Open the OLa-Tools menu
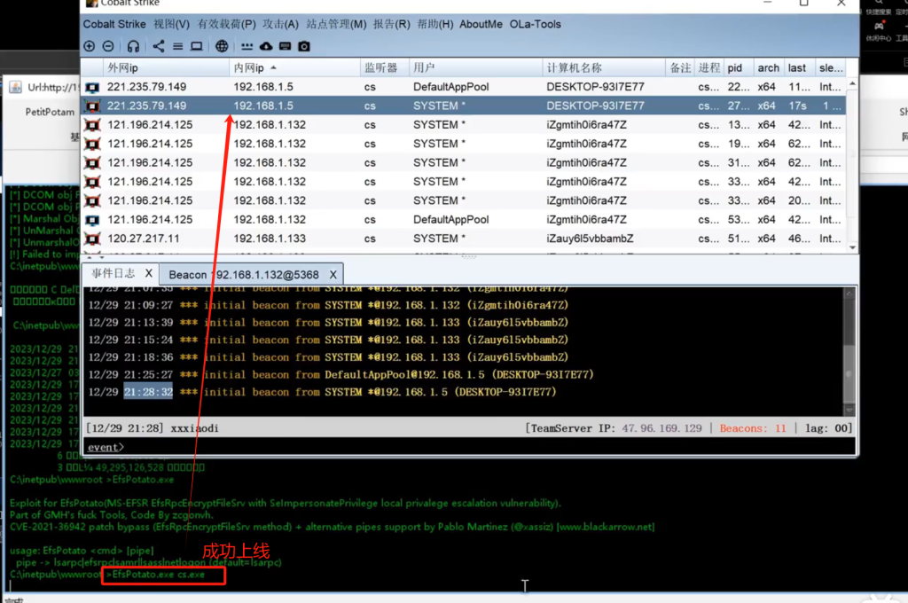908x603 pixels. pos(535,24)
